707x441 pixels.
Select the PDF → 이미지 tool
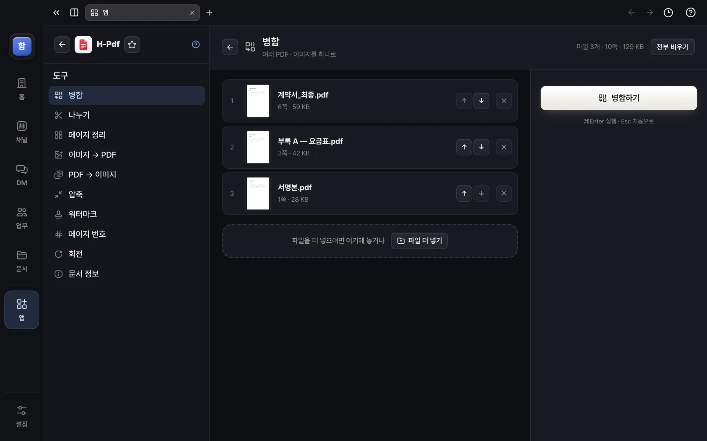[126, 175]
